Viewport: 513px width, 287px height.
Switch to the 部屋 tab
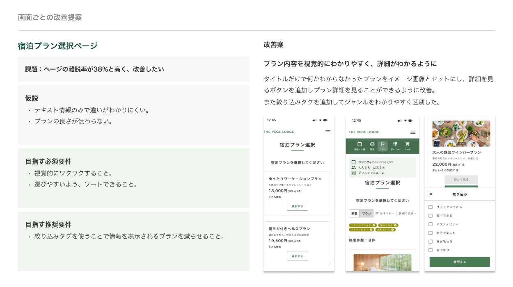tap(354, 213)
